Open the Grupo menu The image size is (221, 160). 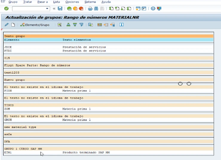13,2
